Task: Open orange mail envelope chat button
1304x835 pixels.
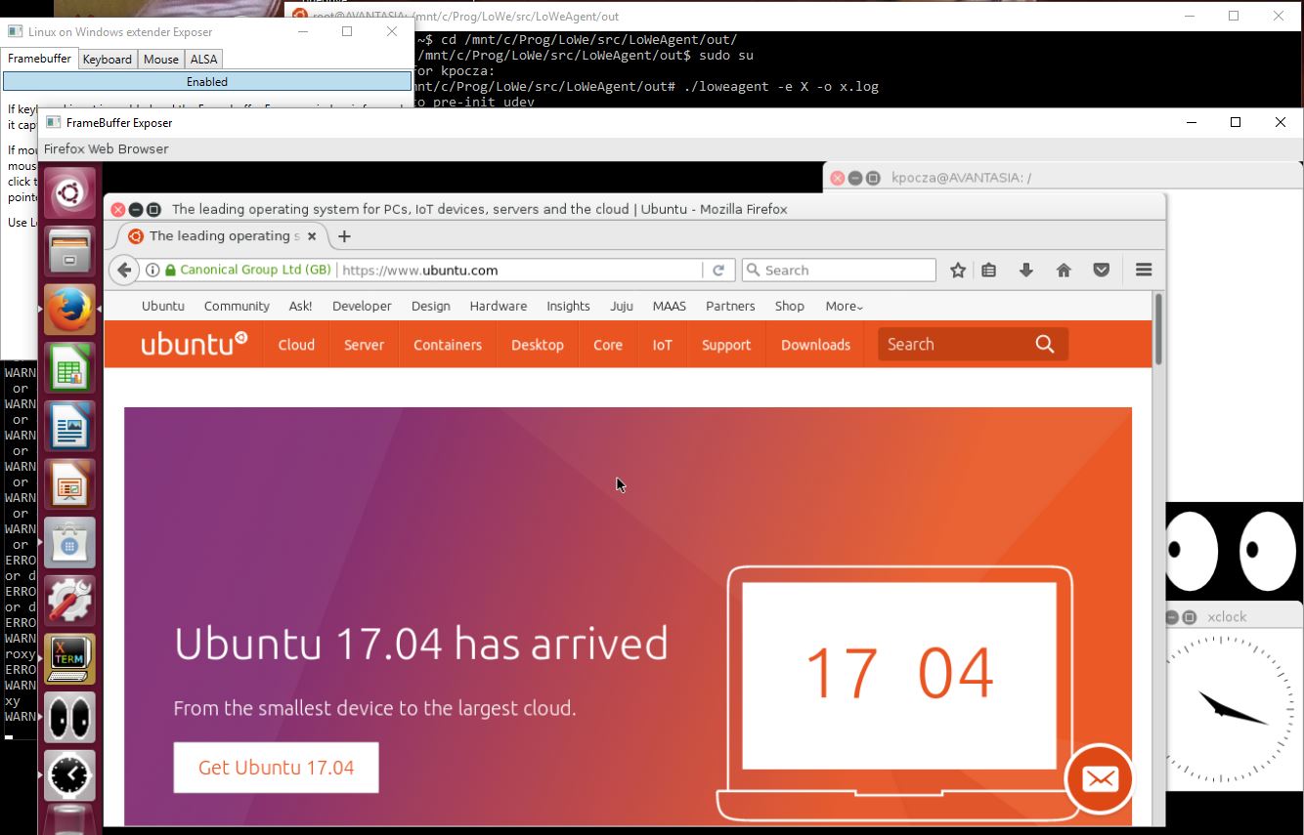Action: tap(1100, 779)
